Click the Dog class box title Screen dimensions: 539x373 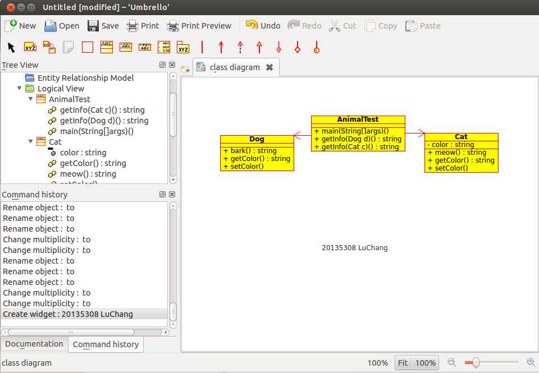coord(257,139)
